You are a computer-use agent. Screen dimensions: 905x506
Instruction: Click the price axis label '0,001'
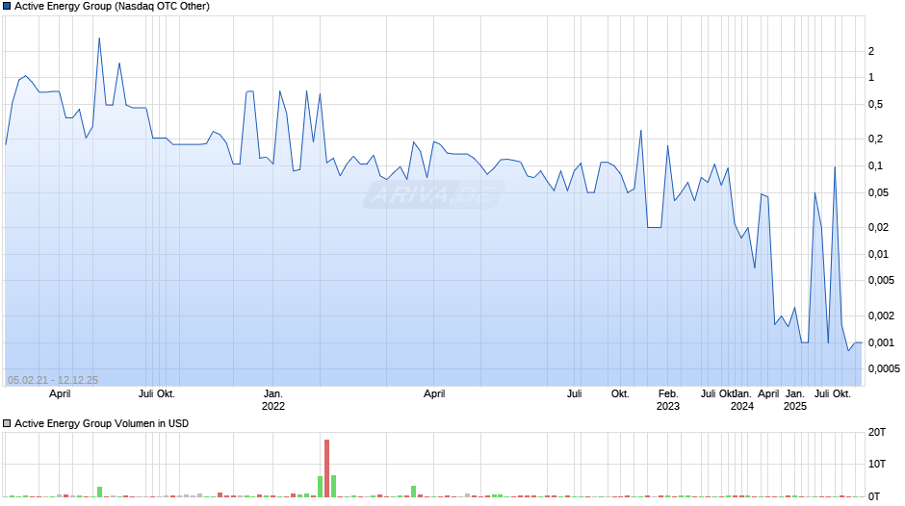click(x=881, y=342)
